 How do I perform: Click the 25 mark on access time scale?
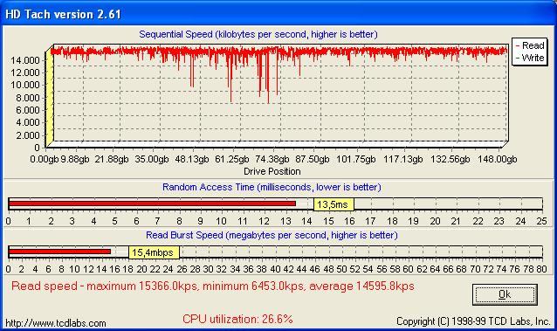tap(541, 221)
